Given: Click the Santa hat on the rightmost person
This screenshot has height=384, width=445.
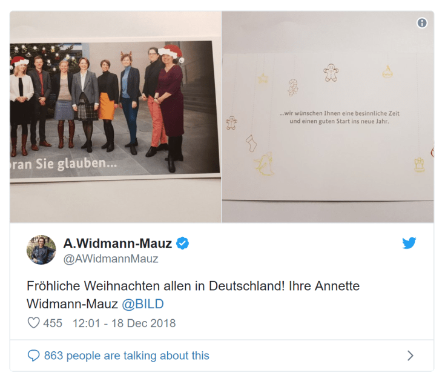Looking at the screenshot, I should [171, 53].
